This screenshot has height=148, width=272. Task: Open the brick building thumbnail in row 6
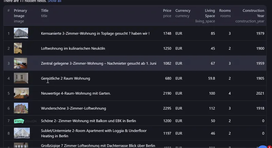click(21, 108)
